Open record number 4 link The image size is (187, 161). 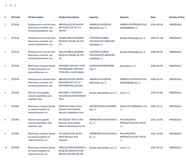click(5, 66)
